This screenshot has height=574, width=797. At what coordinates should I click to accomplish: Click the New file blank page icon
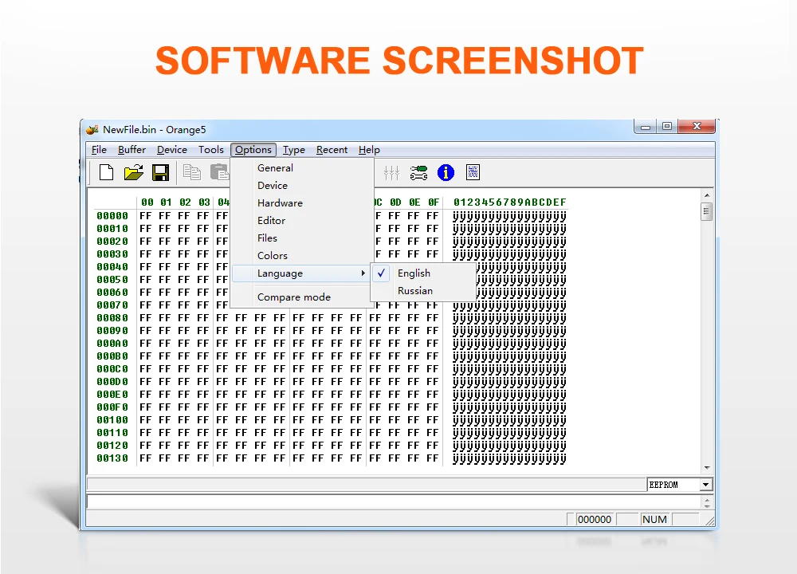point(106,173)
